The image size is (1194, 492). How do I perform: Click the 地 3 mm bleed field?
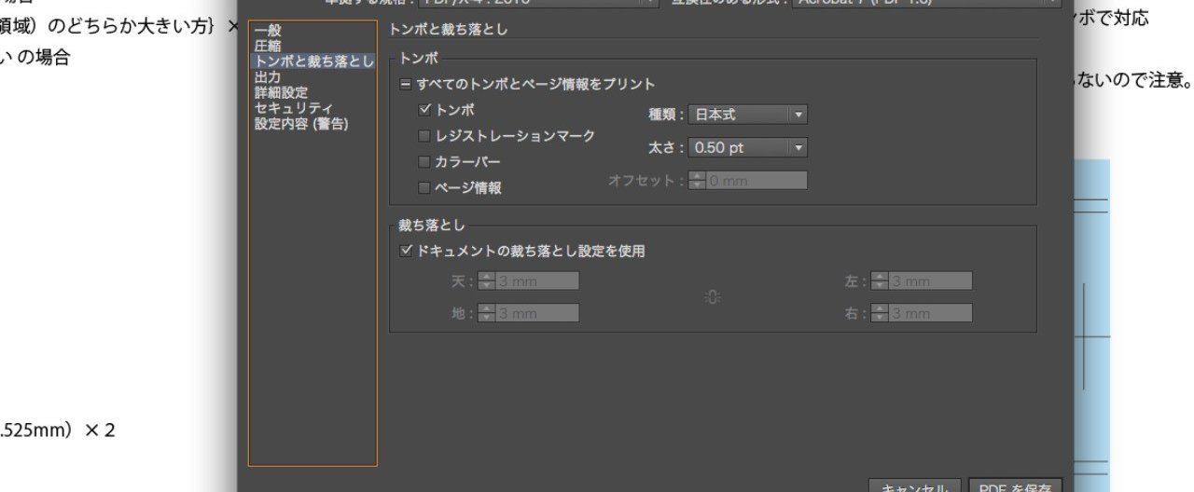[x=537, y=313]
